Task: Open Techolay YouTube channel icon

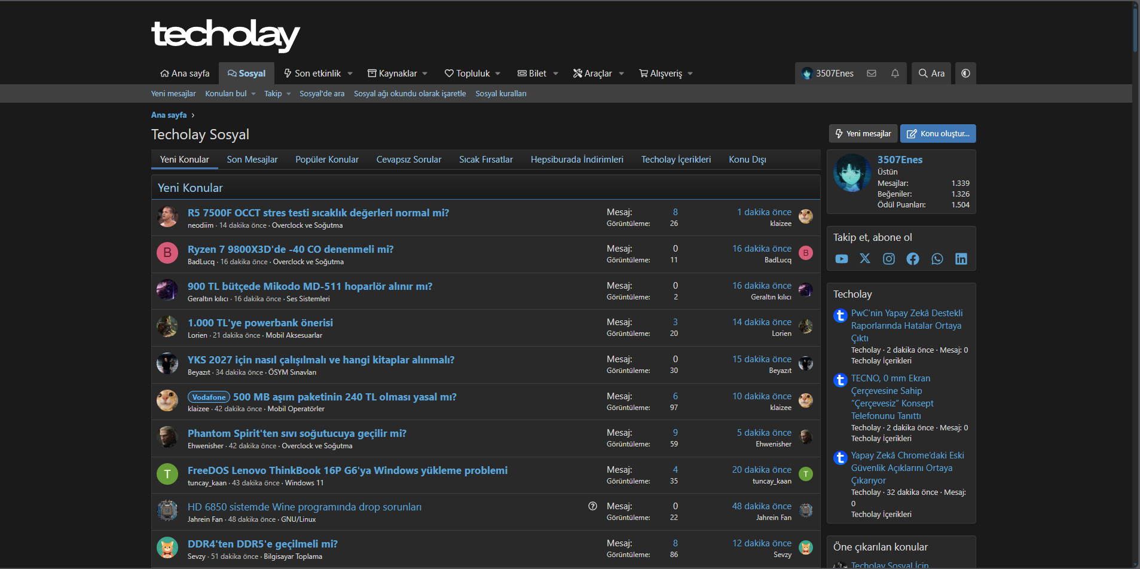Action: (x=842, y=259)
